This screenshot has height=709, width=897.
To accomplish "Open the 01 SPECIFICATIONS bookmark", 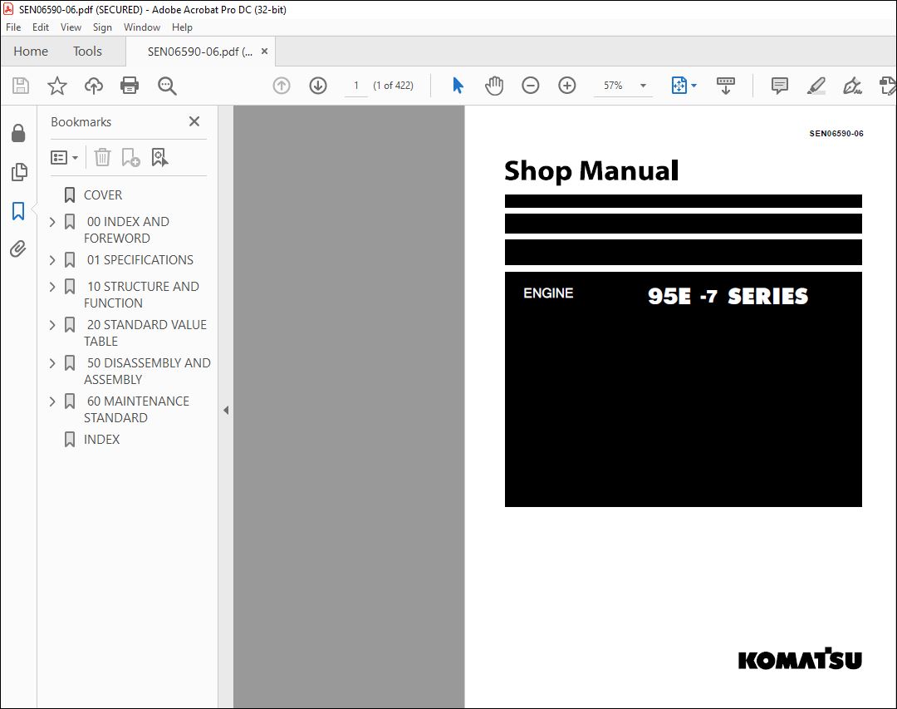I will point(140,260).
